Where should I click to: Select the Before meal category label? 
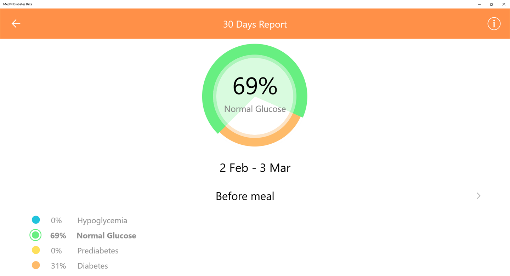(x=245, y=196)
